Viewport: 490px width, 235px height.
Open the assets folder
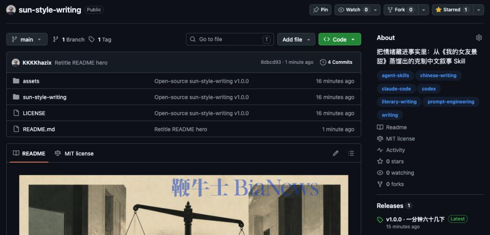31,81
